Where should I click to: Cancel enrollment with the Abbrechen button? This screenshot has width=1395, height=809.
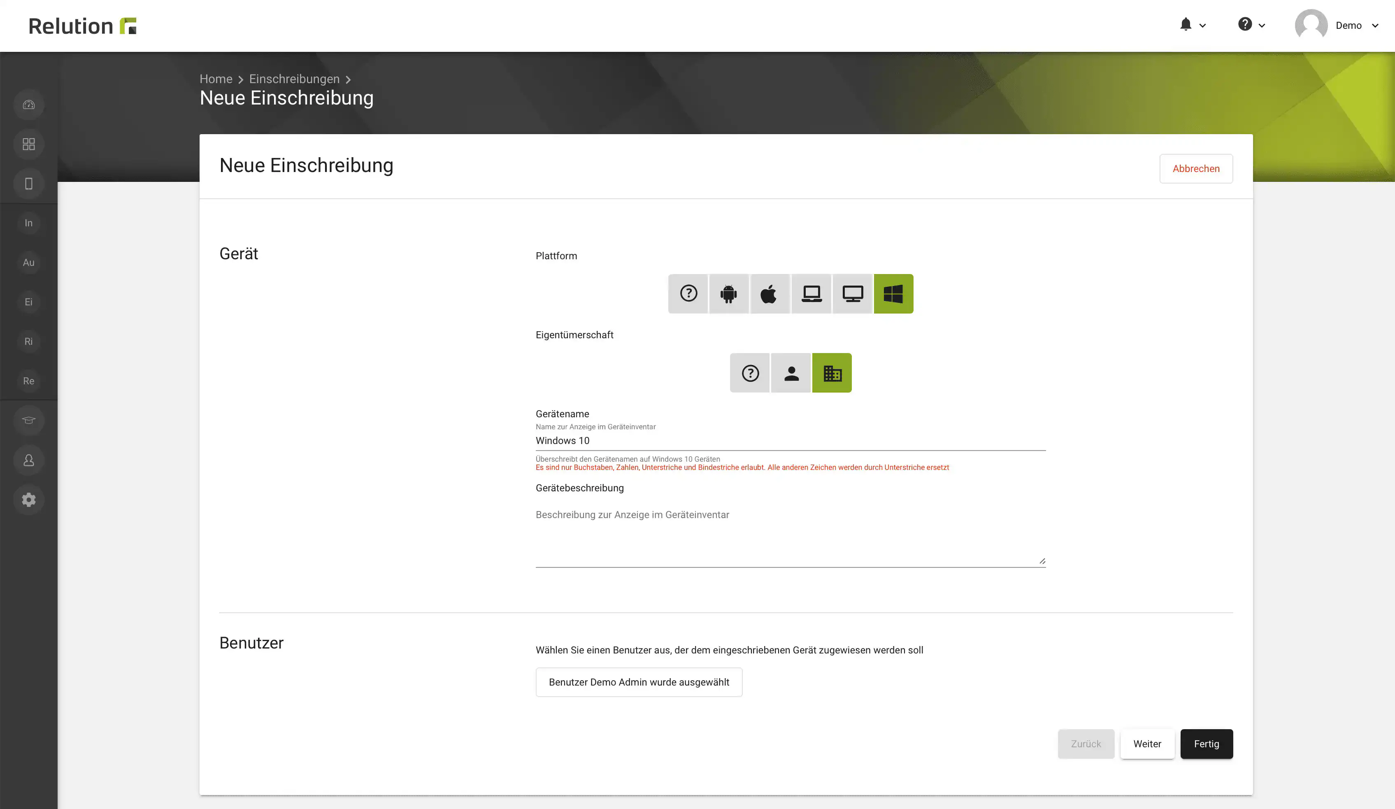pyautogui.click(x=1196, y=168)
